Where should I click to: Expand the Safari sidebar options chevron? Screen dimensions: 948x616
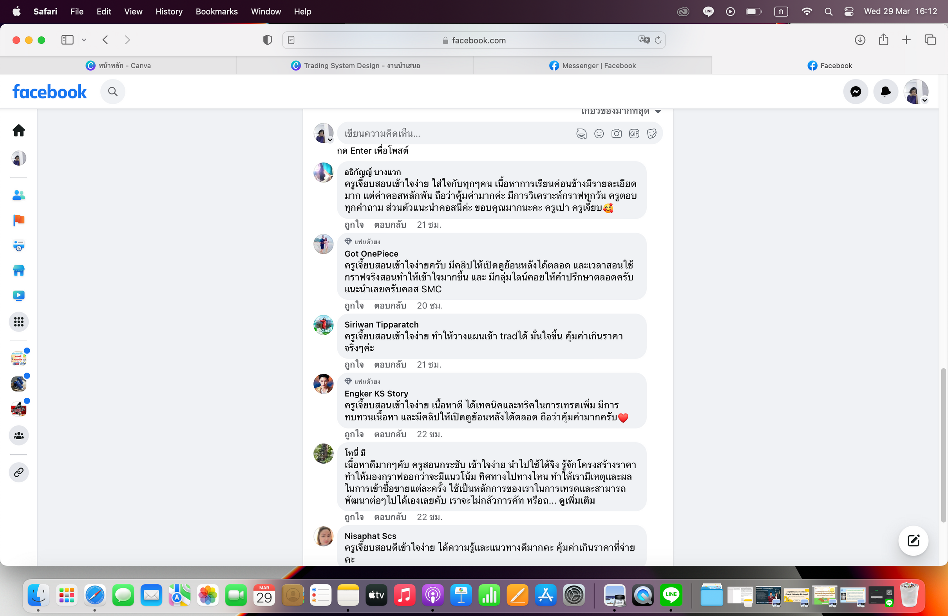tap(84, 40)
